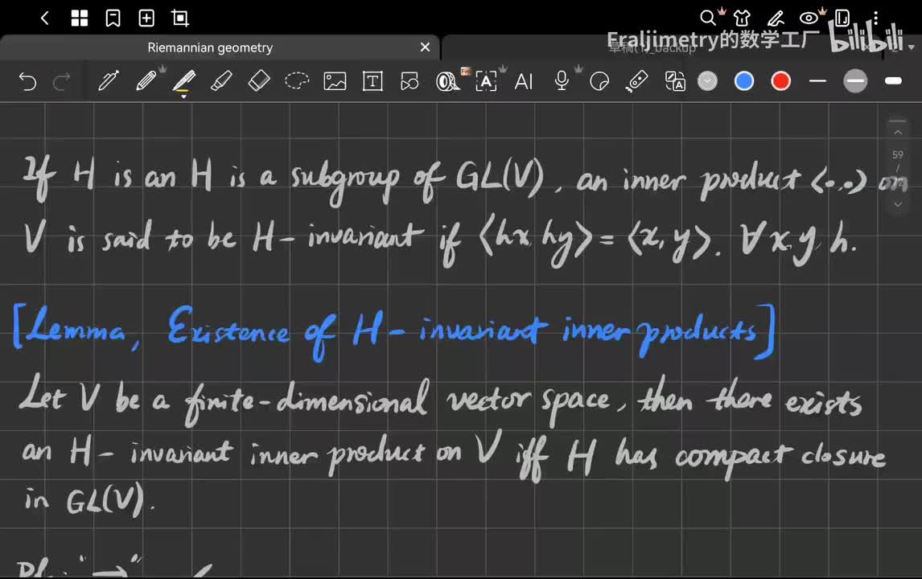
Task: Select the thinnest stroke width
Action: pos(818,81)
